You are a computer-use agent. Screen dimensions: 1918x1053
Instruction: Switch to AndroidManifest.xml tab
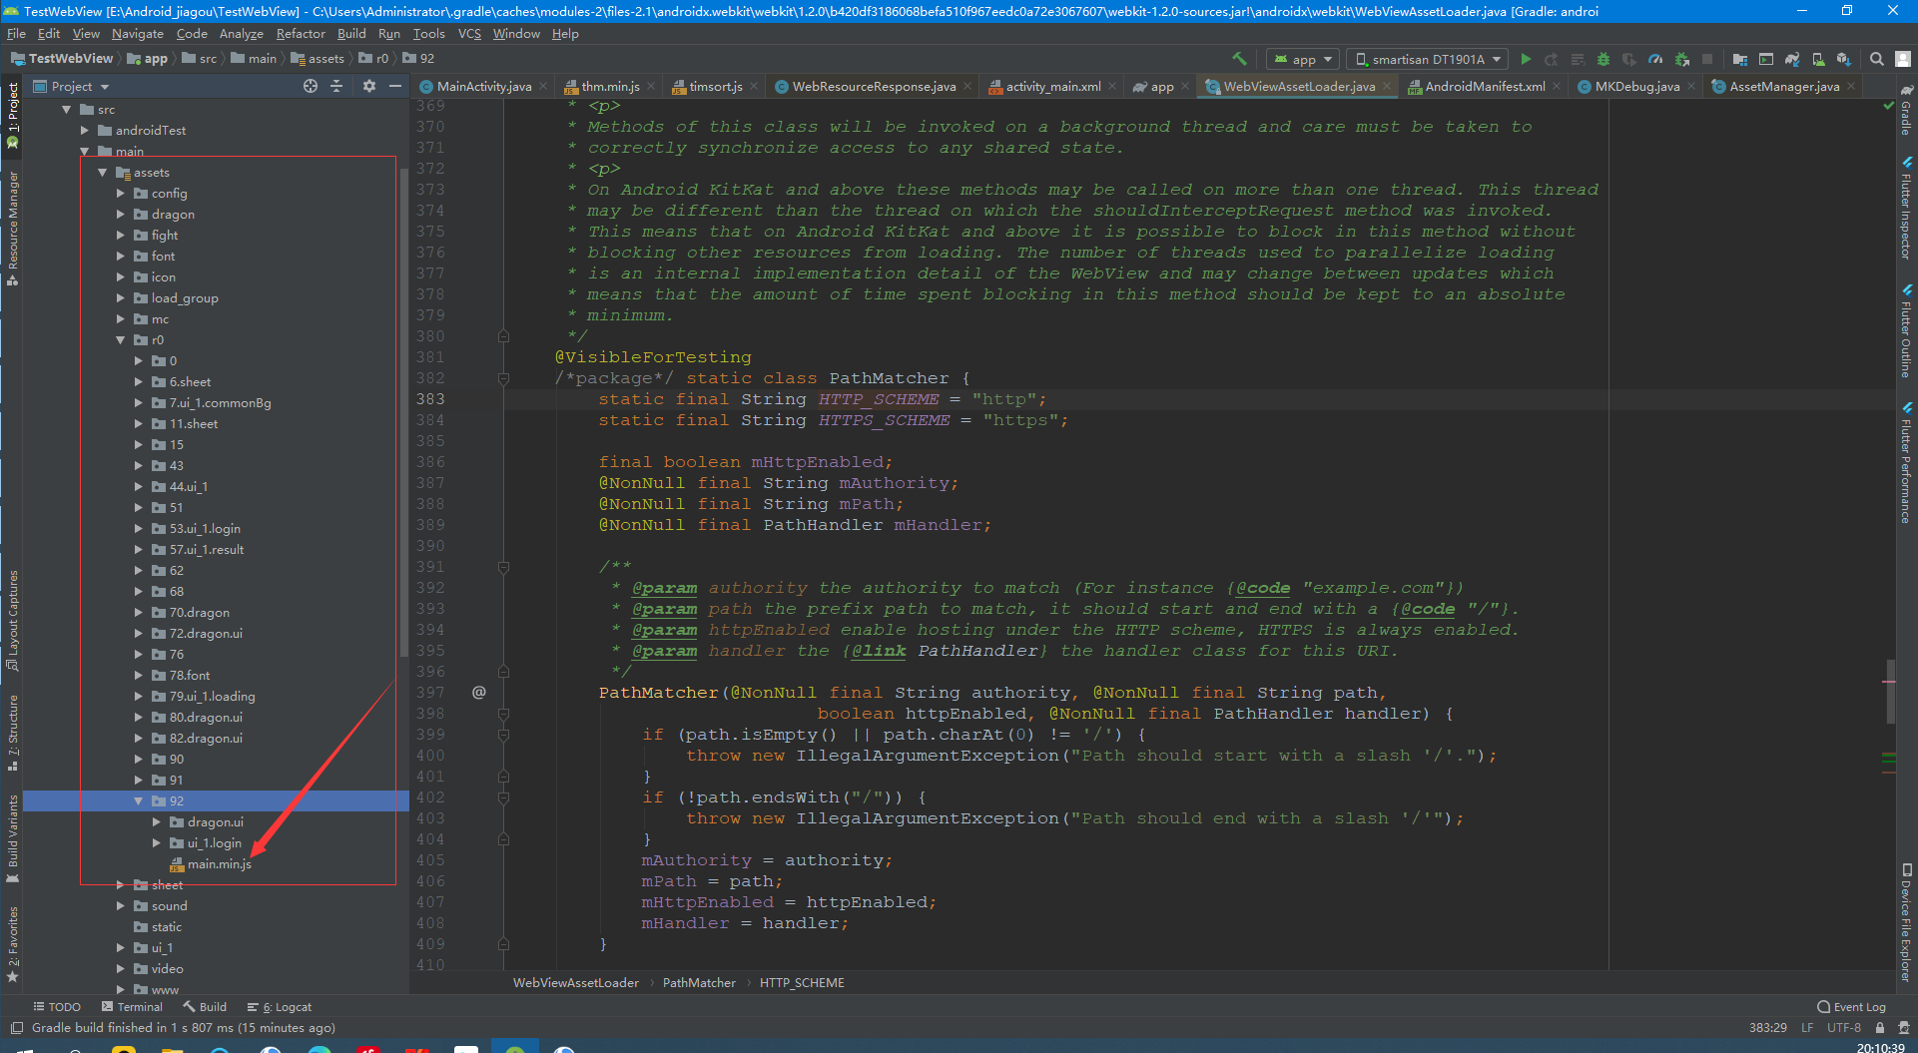point(1484,86)
